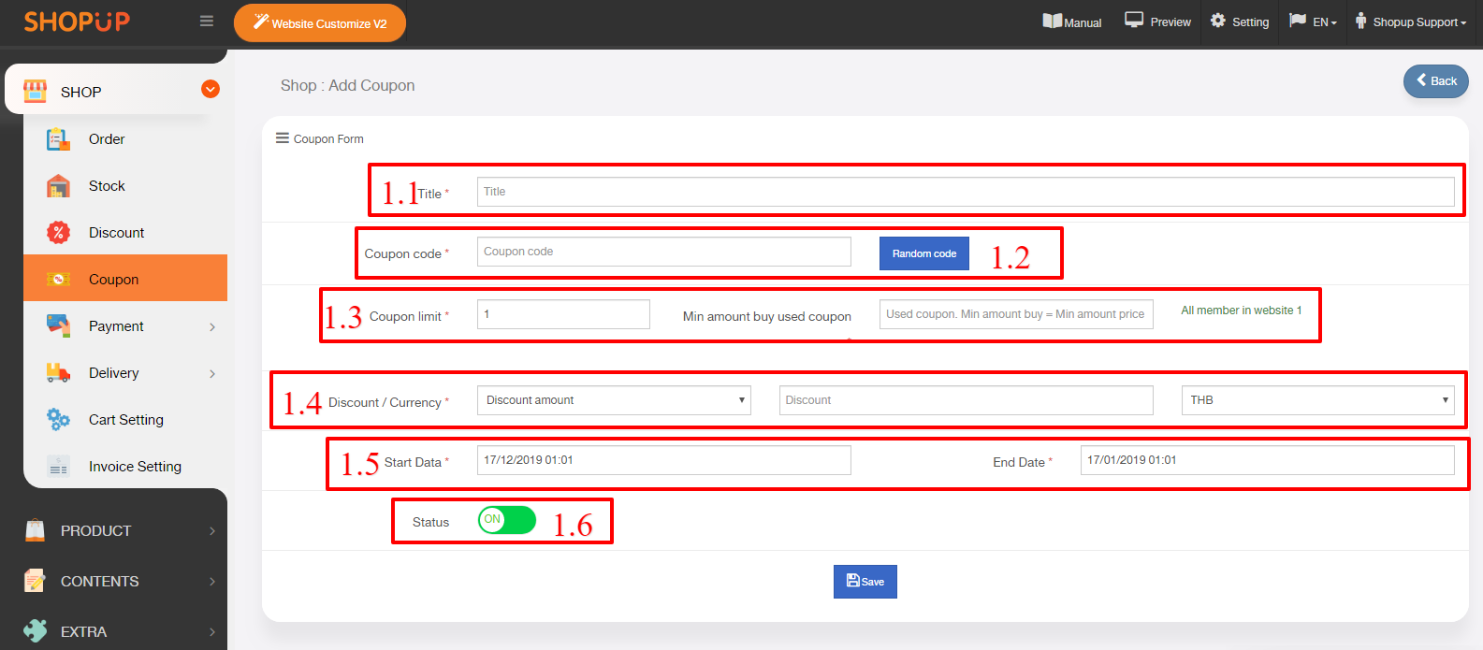Viewport: 1483px width, 650px height.
Task: Click the End Date field
Action: click(1268, 460)
